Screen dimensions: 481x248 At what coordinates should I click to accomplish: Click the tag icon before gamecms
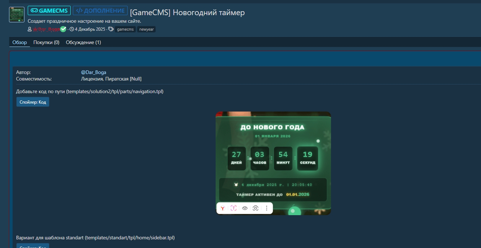coord(111,29)
